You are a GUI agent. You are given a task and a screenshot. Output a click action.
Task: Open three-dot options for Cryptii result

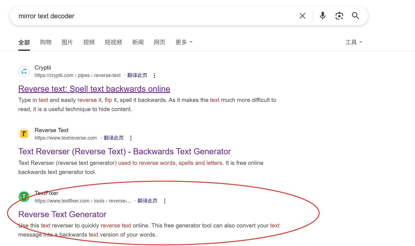pyautogui.click(x=154, y=75)
